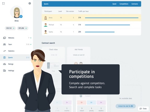Click the Team count 7 / 9
The height and width of the screenshot is (112, 150).
tap(28, 45)
